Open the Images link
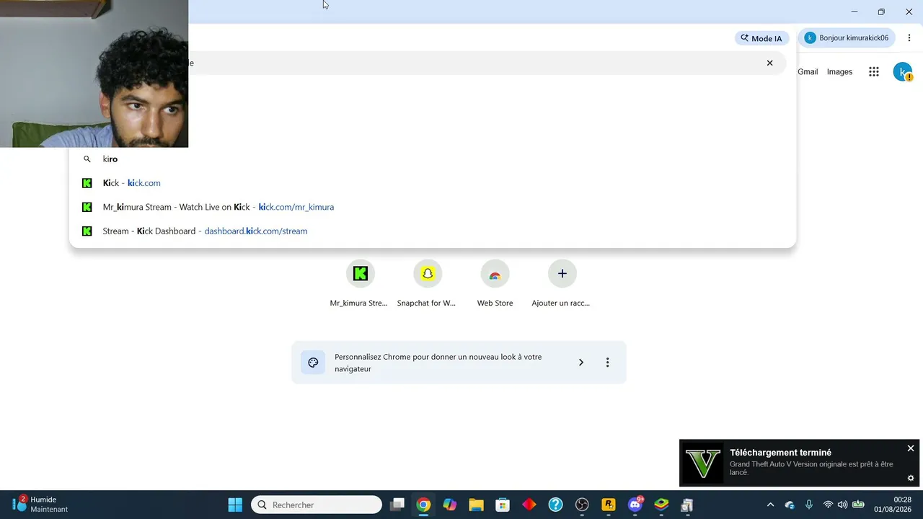 pyautogui.click(x=839, y=72)
